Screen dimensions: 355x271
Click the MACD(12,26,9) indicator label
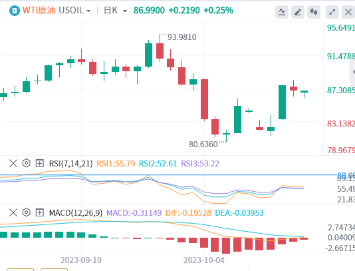[x=76, y=213]
